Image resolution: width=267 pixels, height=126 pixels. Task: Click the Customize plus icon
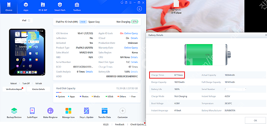point(122,111)
